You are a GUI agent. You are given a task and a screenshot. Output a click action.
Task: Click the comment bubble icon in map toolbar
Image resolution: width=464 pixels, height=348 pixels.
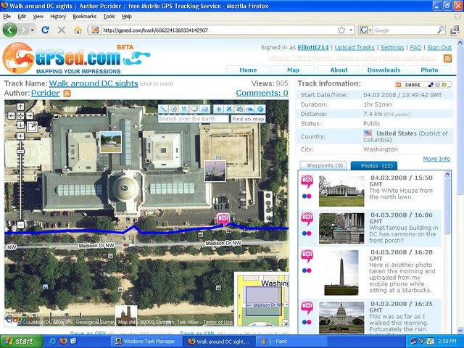pos(194,109)
